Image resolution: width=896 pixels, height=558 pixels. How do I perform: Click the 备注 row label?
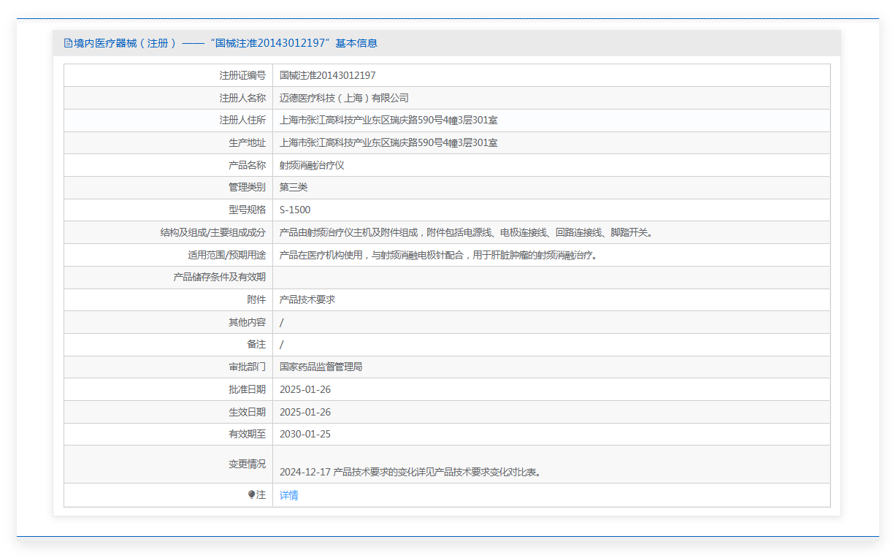pos(256,345)
